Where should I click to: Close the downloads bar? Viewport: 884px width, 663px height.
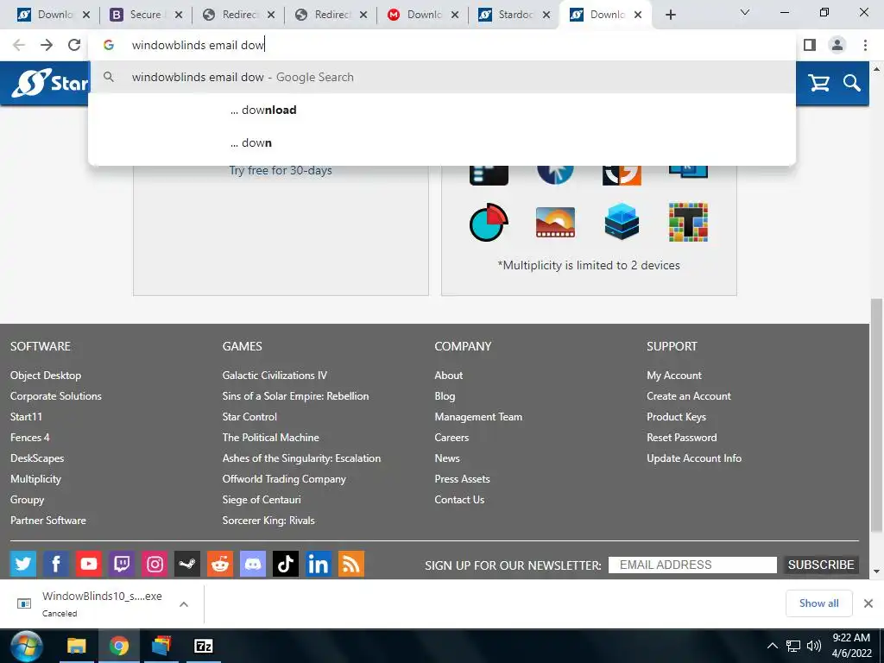(x=868, y=603)
